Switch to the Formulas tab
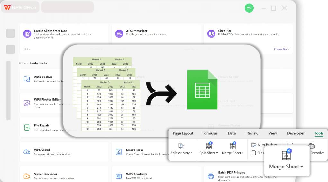328x182 pixels. 210,133
